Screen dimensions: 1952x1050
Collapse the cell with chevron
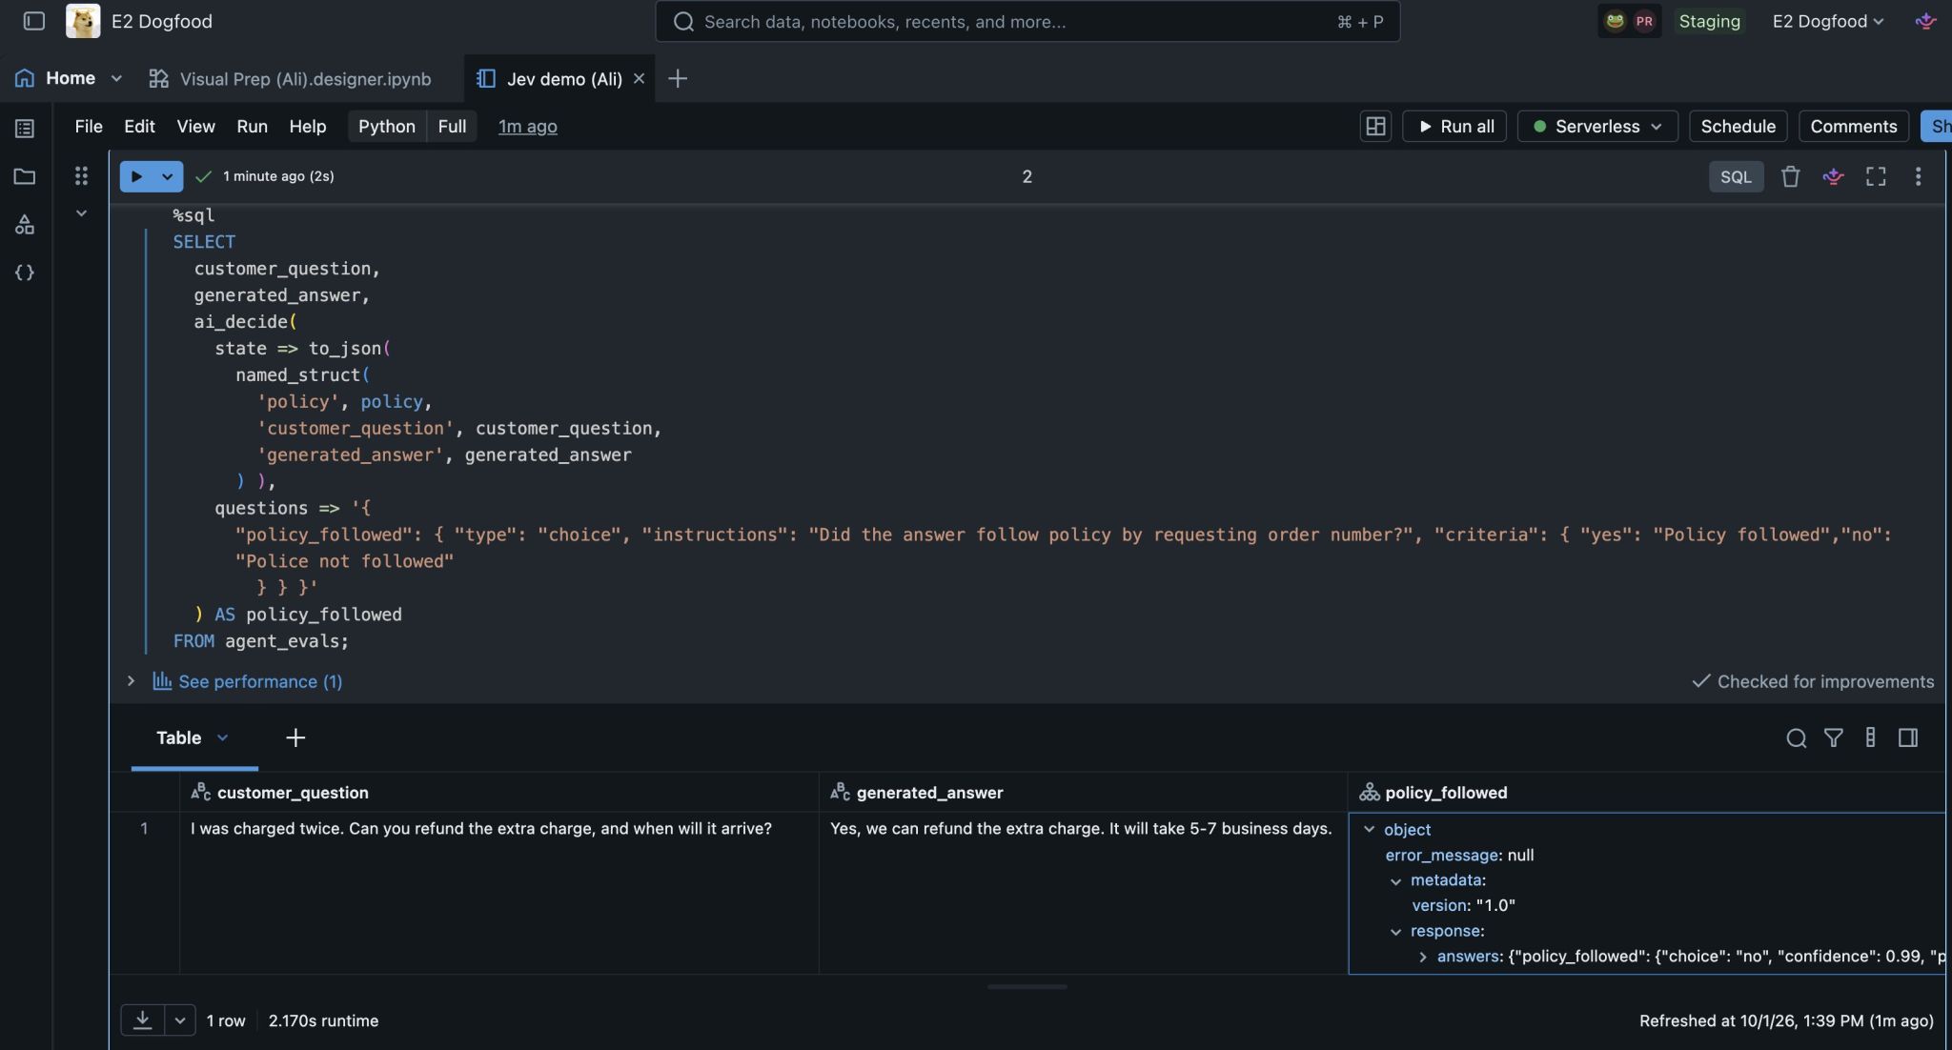(81, 213)
